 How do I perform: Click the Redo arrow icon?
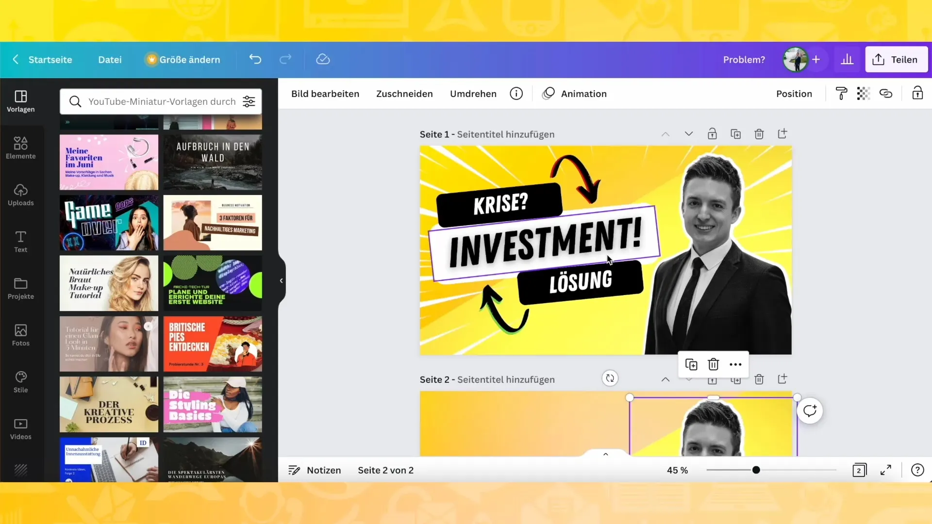click(285, 60)
